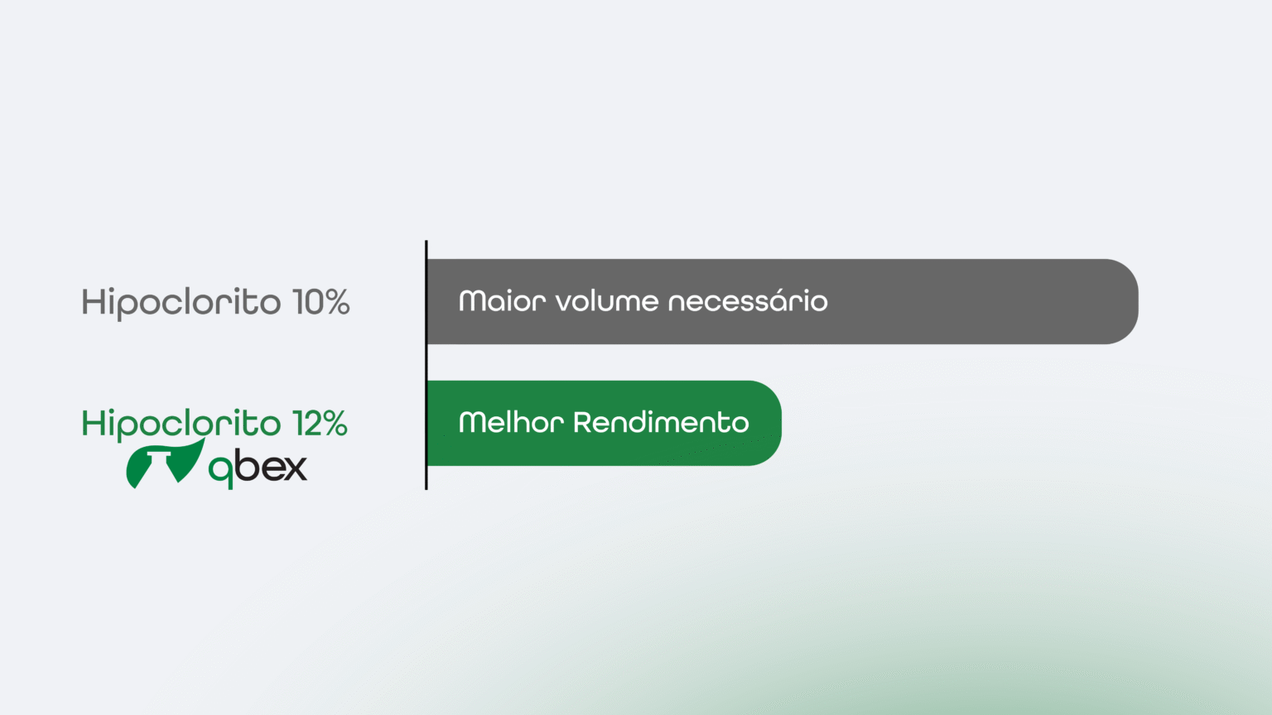Select the '10%' value in gray label
The image size is (1272, 715).
click(x=321, y=302)
